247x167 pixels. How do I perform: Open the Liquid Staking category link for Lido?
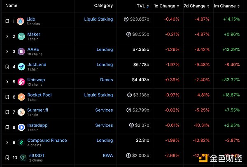[98, 19]
